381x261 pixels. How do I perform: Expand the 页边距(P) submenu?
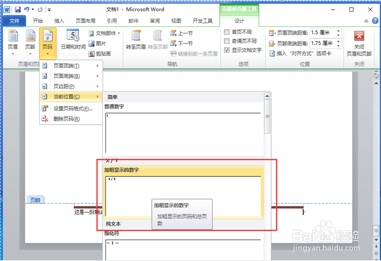coord(71,86)
